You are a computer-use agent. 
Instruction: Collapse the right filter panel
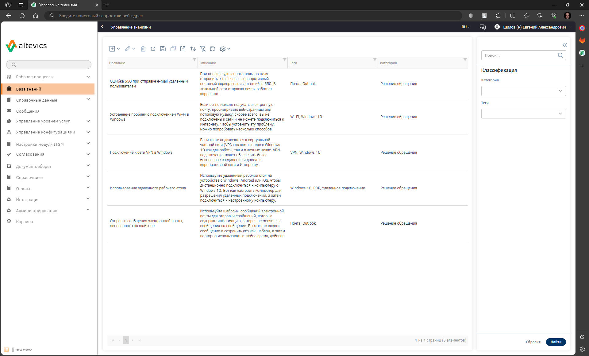click(x=565, y=45)
